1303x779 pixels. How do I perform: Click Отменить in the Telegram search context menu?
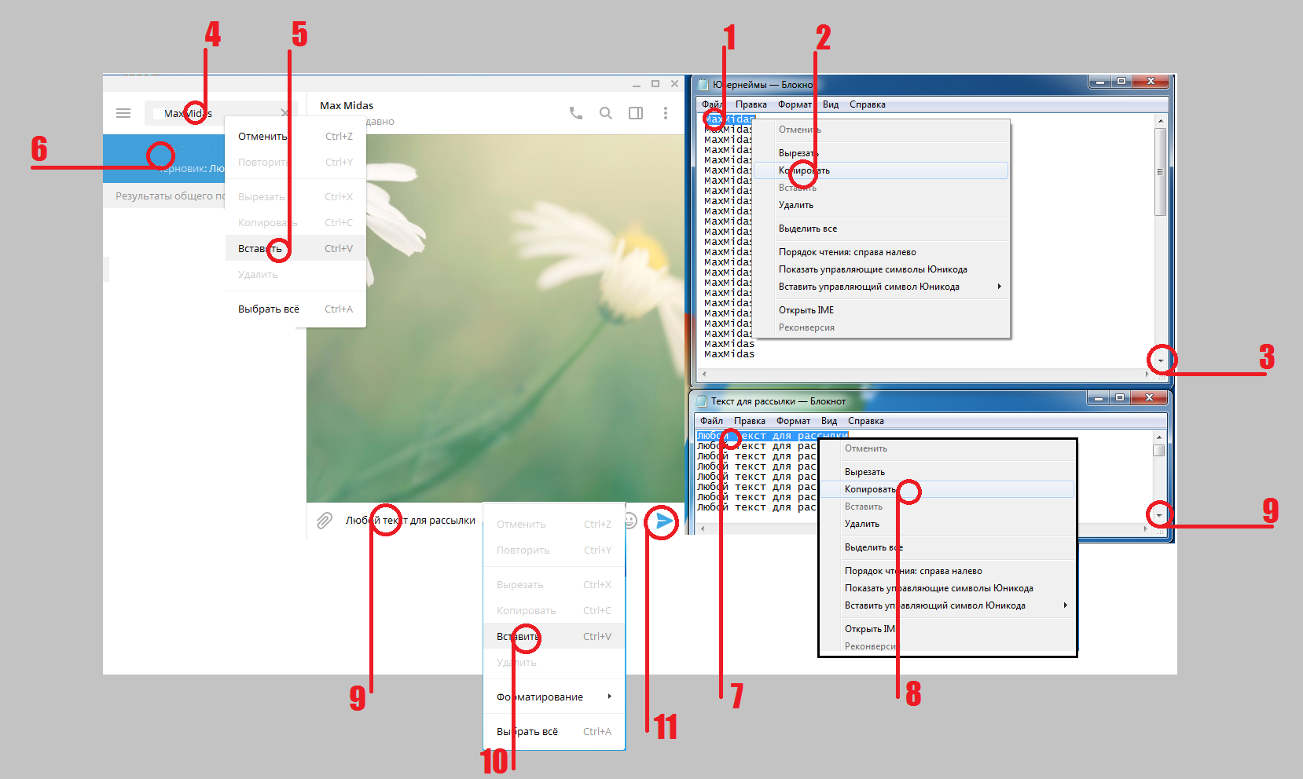[295, 136]
